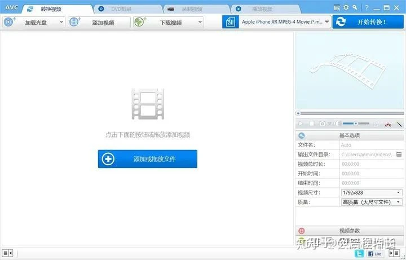Screen dimensions: 406x260
Task: Click the 文件名 label
Action: click(306, 145)
